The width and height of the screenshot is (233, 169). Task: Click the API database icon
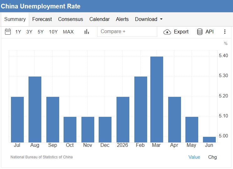[199, 32]
